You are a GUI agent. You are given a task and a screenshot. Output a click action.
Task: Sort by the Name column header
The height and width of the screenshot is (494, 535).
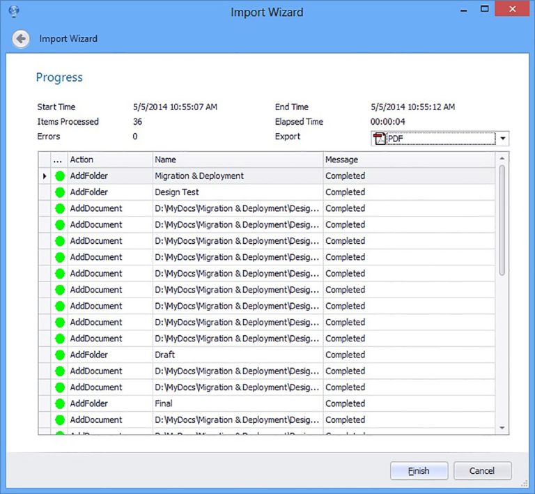pos(237,160)
